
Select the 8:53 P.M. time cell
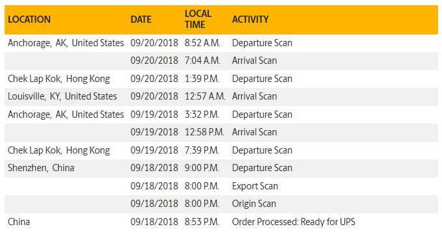pos(202,222)
